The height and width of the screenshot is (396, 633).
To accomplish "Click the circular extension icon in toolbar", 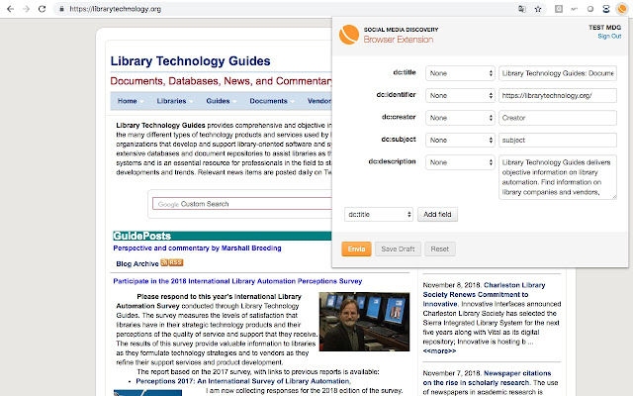I will pos(590,9).
